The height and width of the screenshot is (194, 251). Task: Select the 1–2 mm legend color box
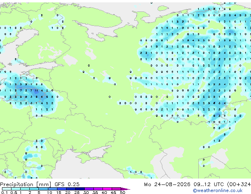coord(25,189)
